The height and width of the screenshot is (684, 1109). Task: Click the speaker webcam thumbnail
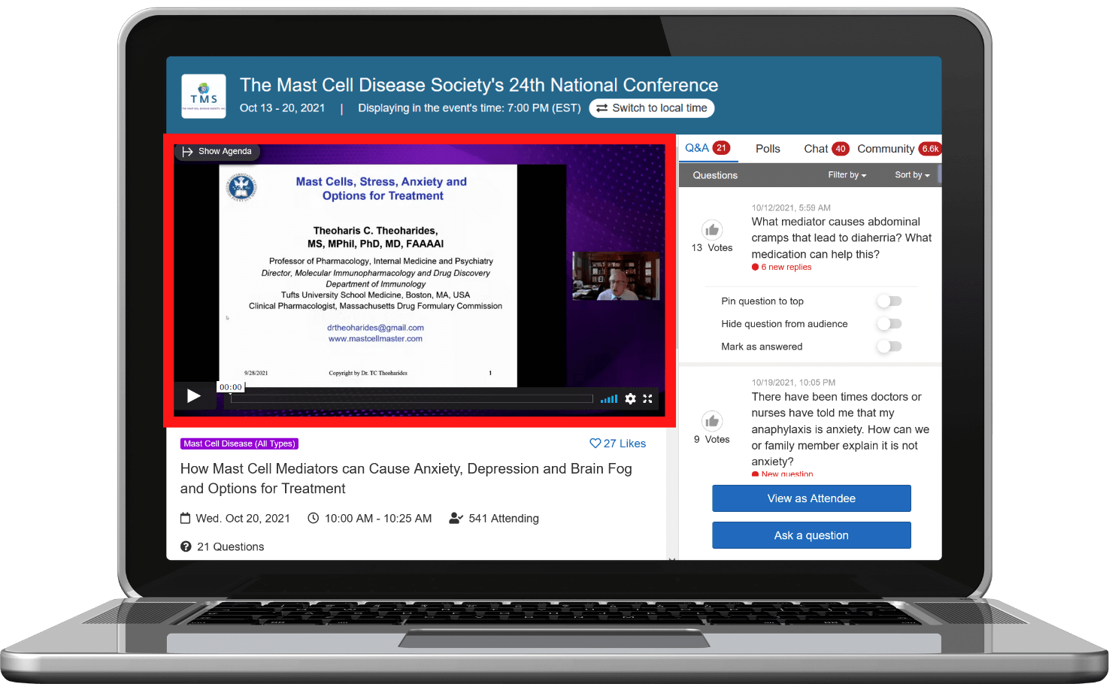[616, 276]
